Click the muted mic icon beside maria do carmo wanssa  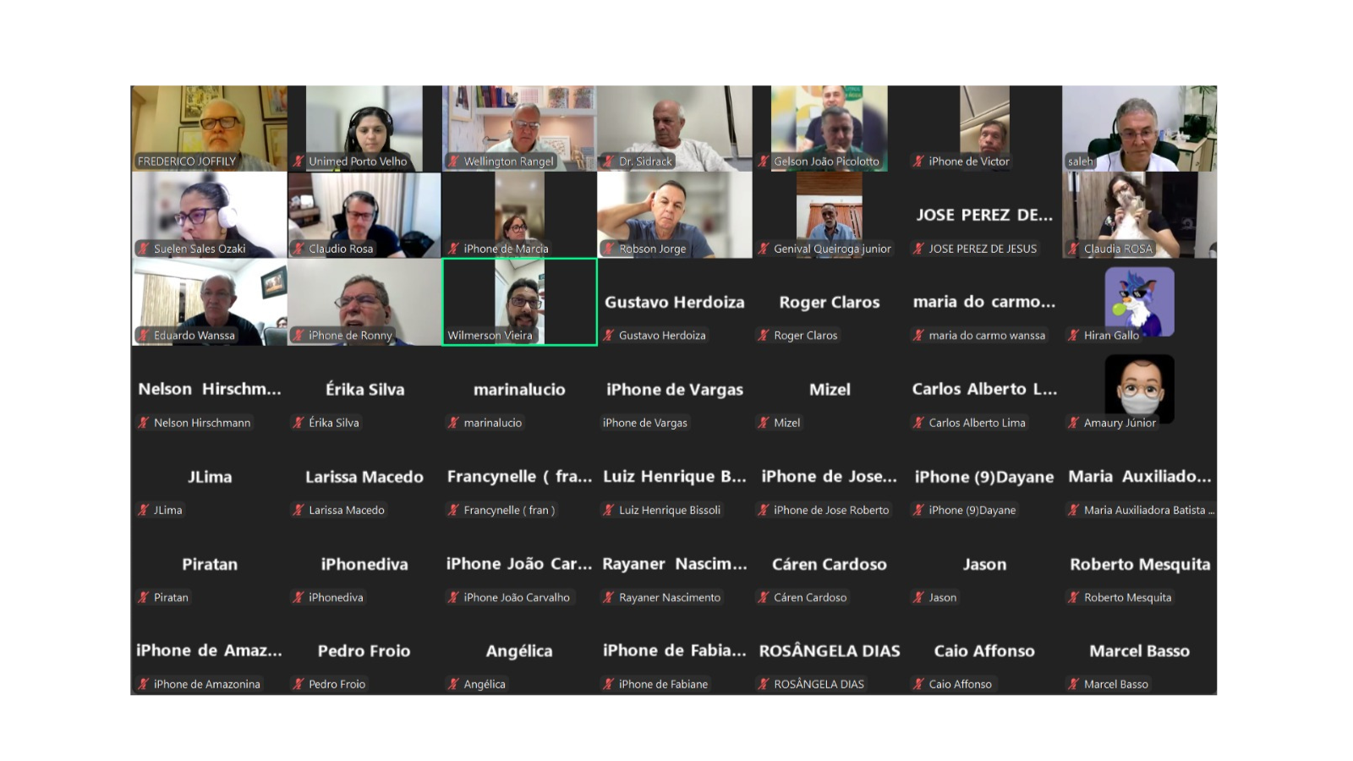click(919, 336)
